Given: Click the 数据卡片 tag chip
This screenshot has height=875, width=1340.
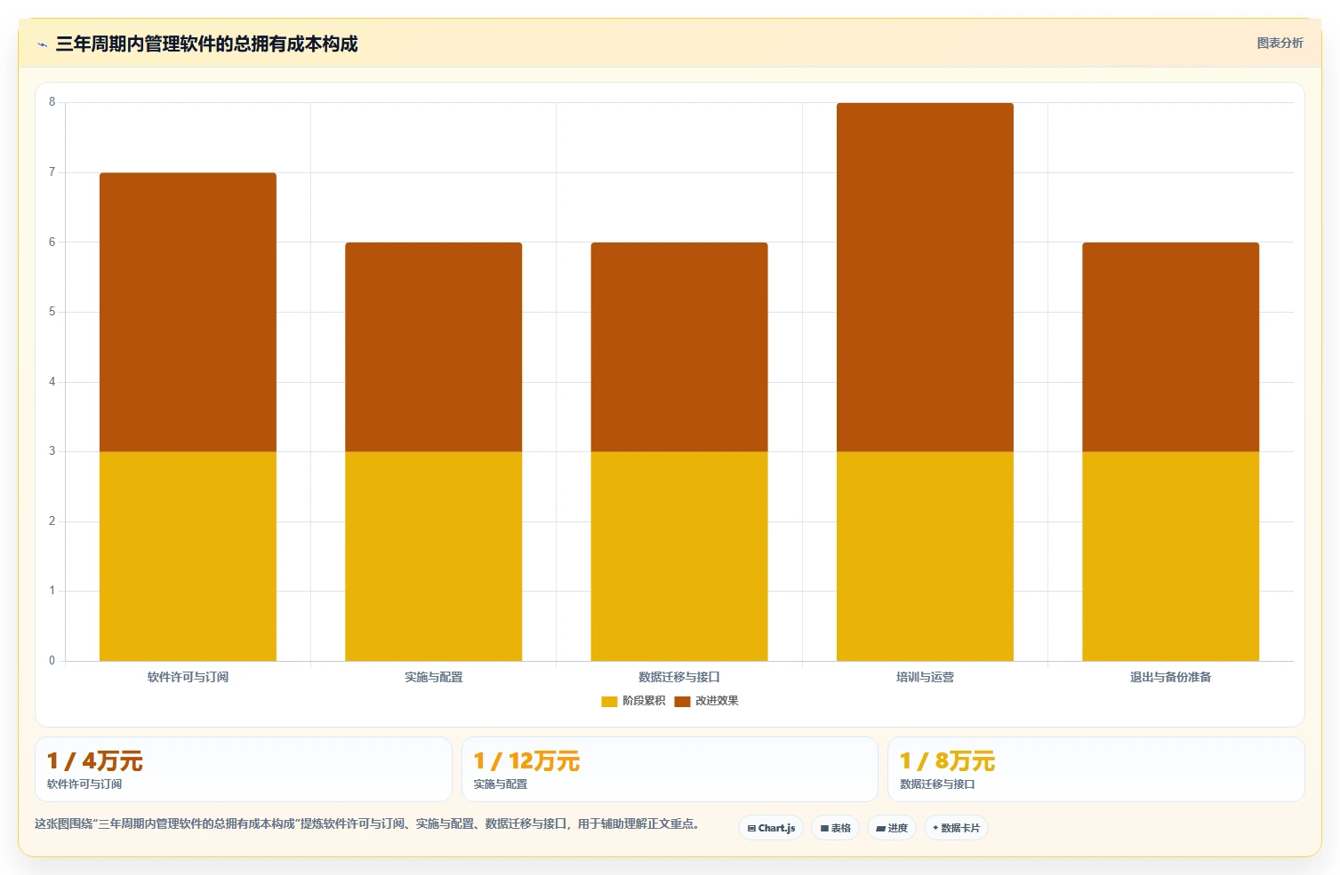Looking at the screenshot, I should (956, 828).
